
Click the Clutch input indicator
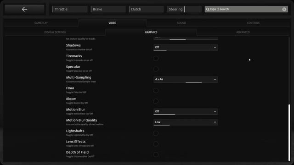pos(146,9)
